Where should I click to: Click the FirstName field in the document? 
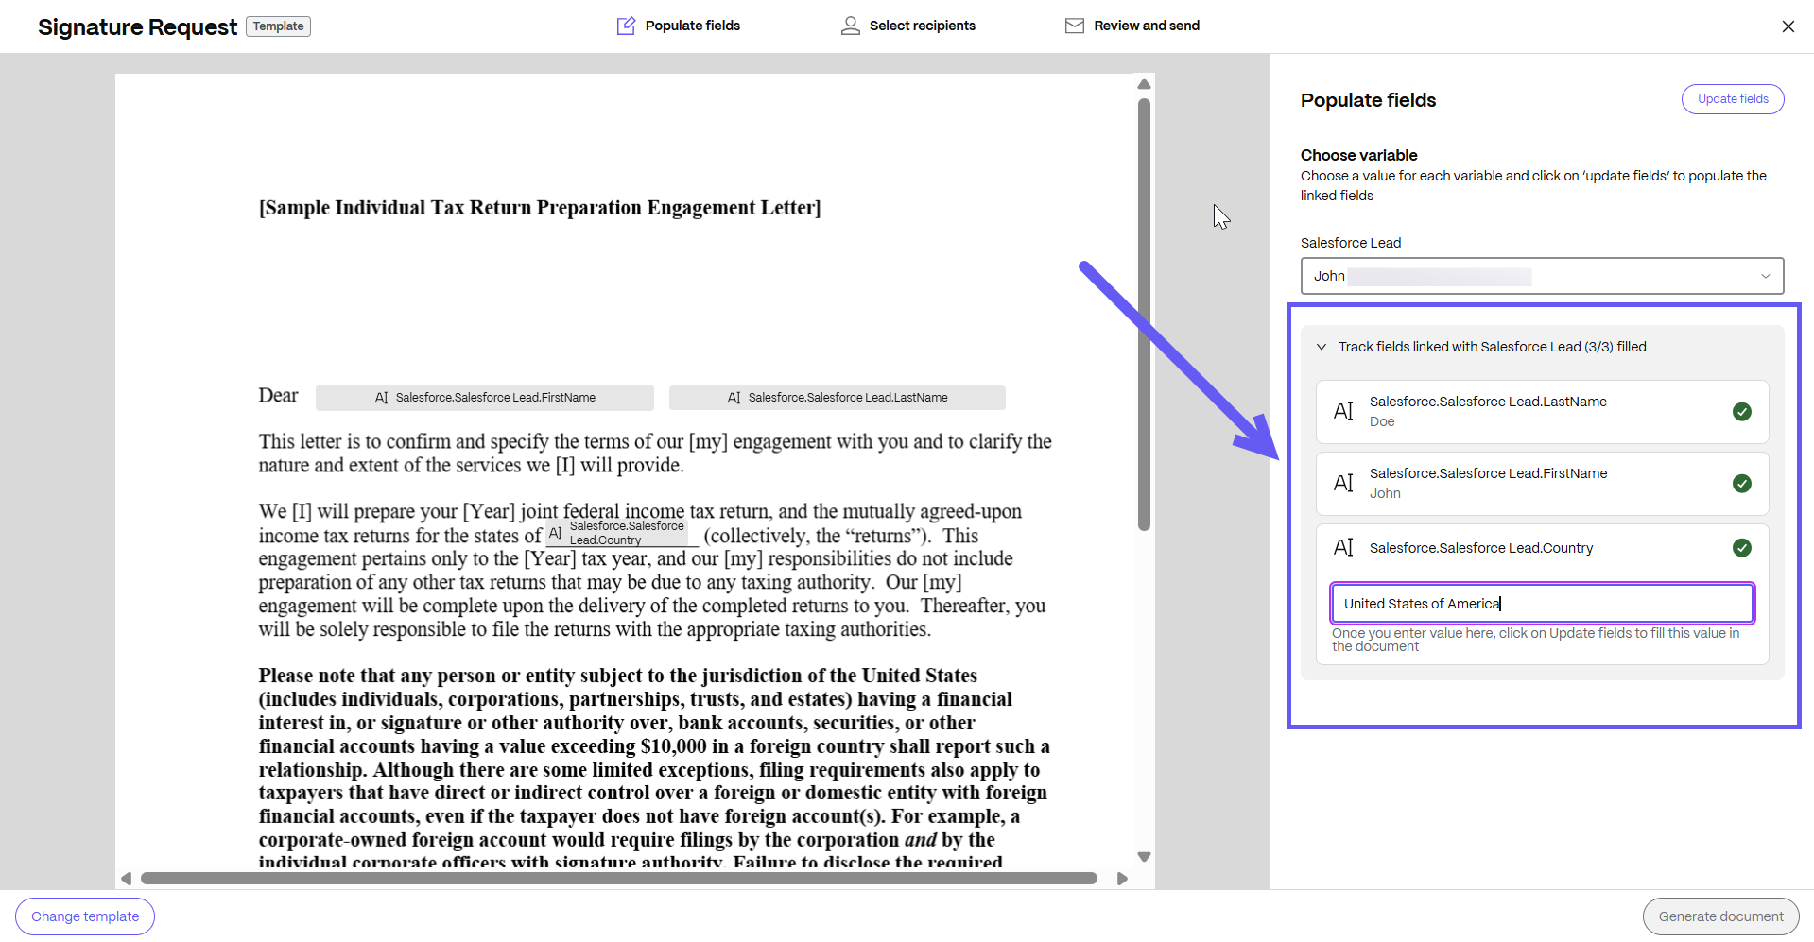[484, 398]
